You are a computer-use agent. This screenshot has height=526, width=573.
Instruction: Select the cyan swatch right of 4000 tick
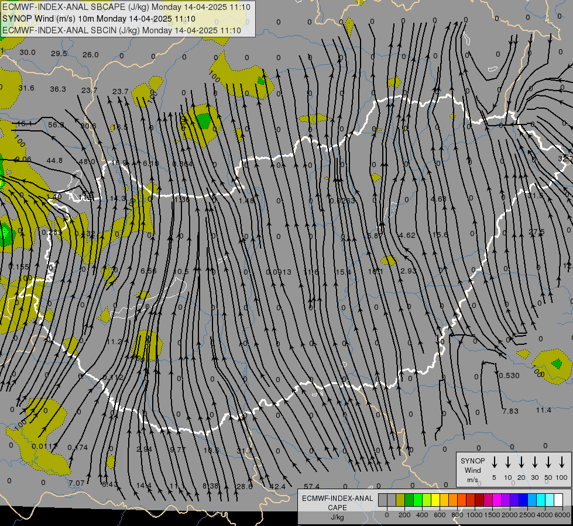(x=550, y=500)
